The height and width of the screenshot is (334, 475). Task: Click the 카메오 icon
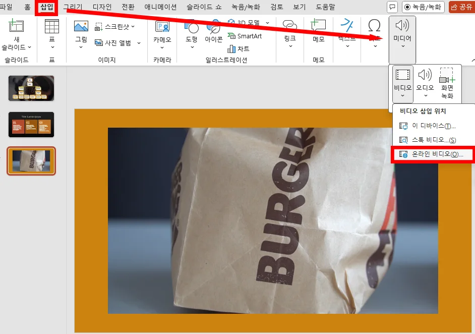point(162,27)
